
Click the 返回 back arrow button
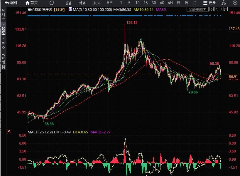(11, 3)
